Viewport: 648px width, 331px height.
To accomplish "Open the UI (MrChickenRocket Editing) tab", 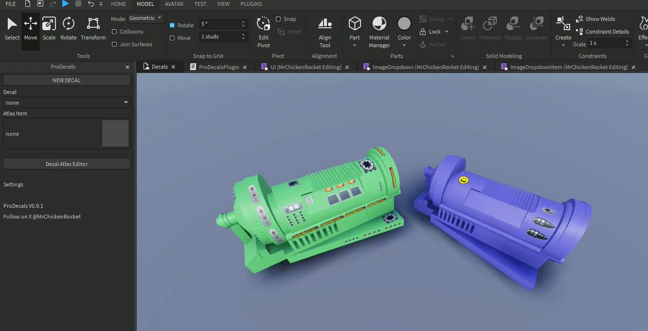I will tap(305, 67).
